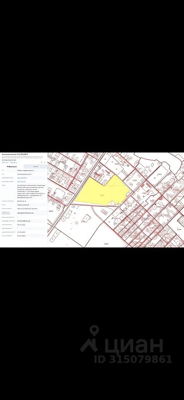Click the rightmost small icon above the tabs
Viewport: 184px width, 400px height.
pos(45,162)
